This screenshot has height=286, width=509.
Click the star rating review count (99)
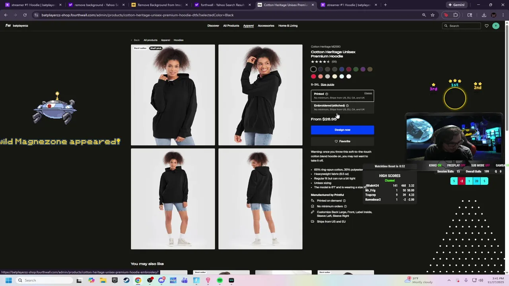tap(334, 62)
